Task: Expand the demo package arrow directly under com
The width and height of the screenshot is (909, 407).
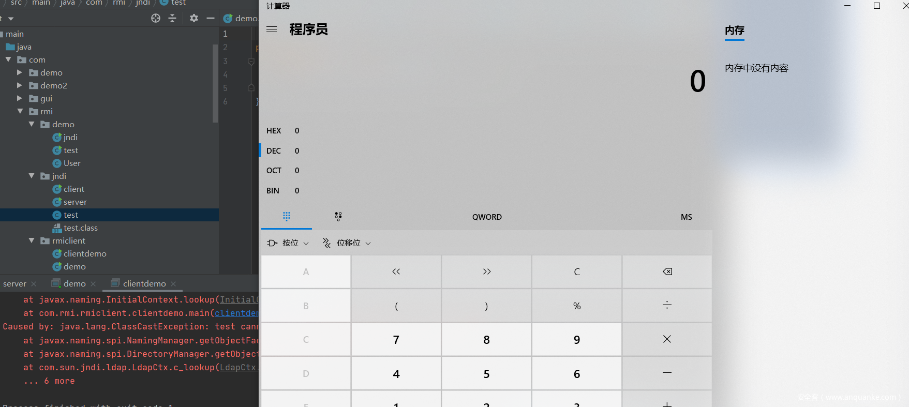Action: coord(20,72)
